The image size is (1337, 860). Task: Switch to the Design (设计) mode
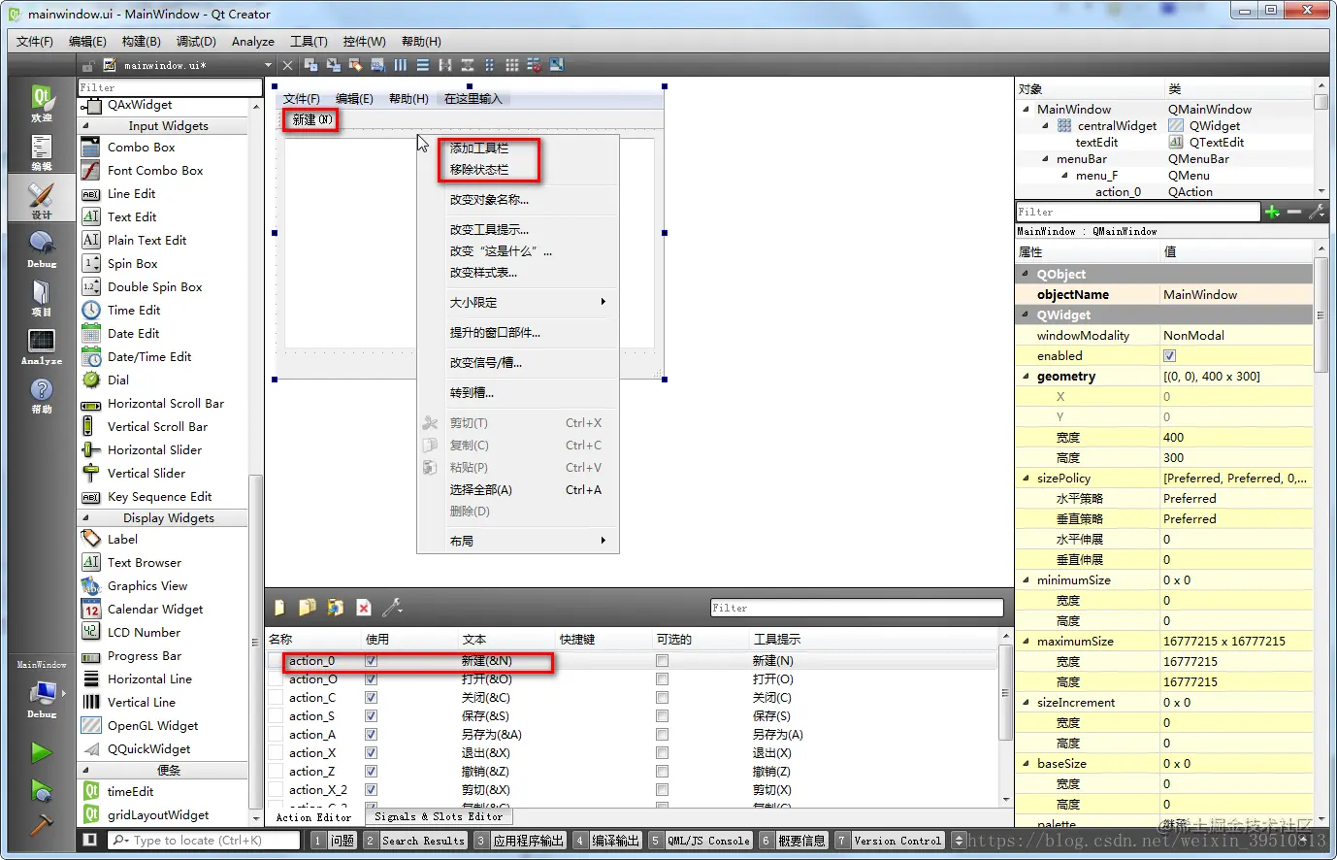click(x=41, y=200)
